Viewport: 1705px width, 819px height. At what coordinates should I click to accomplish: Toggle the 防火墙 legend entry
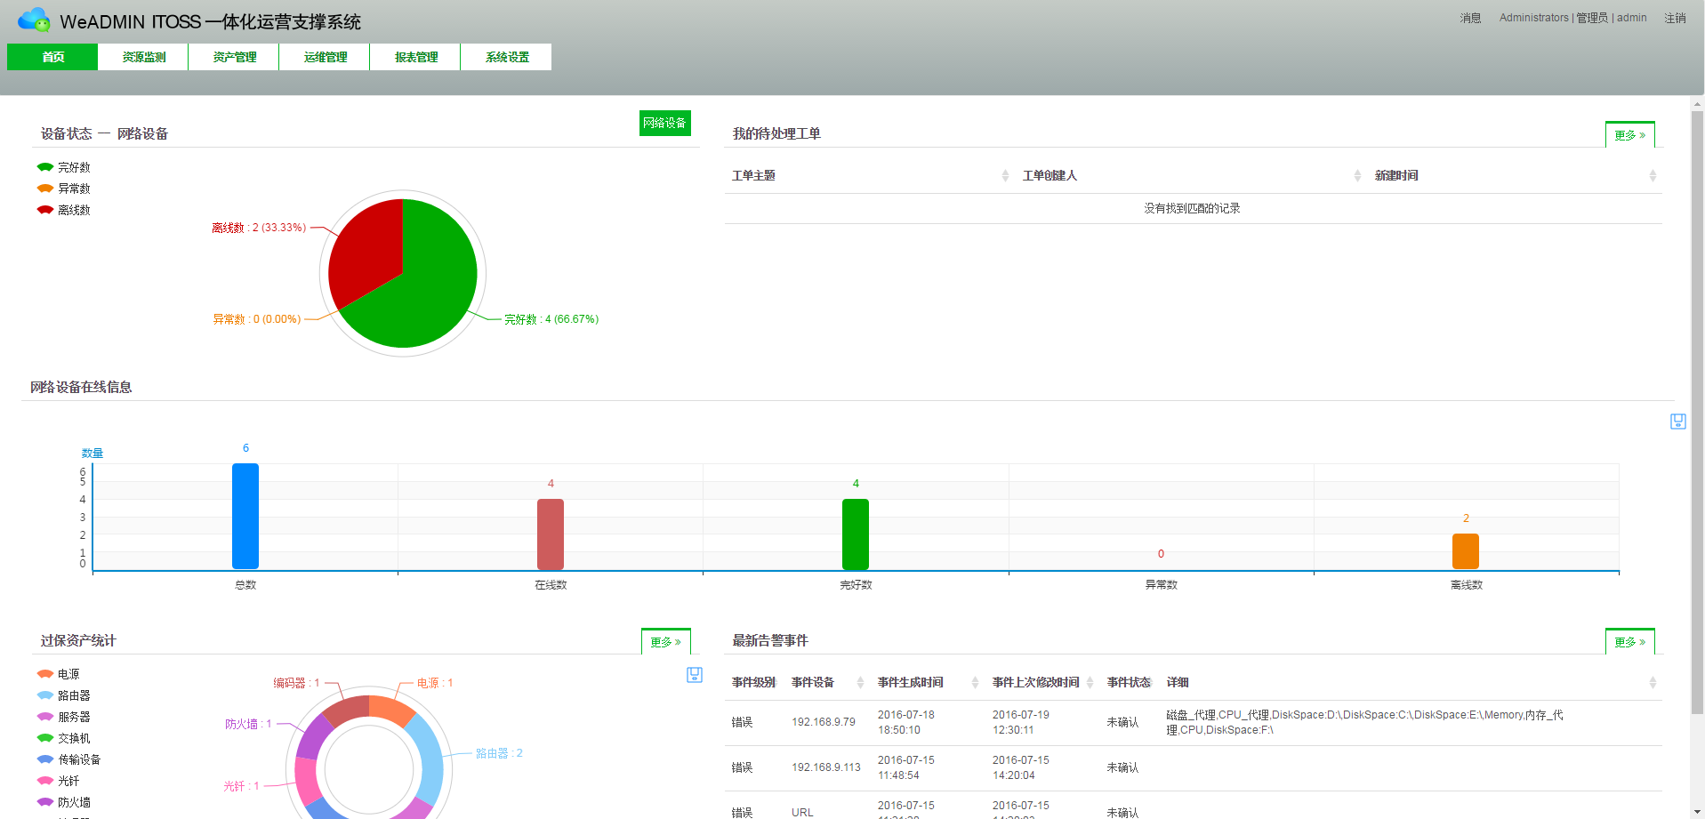[x=64, y=802]
